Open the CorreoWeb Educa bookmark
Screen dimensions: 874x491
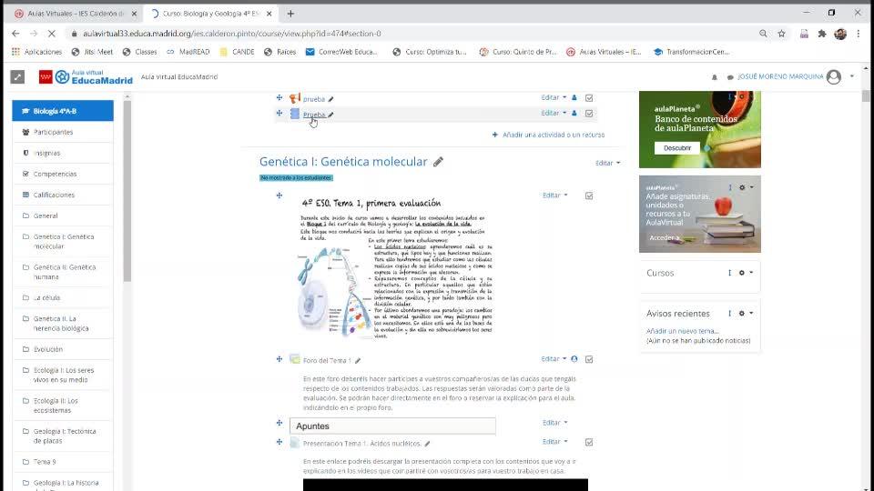(x=341, y=52)
